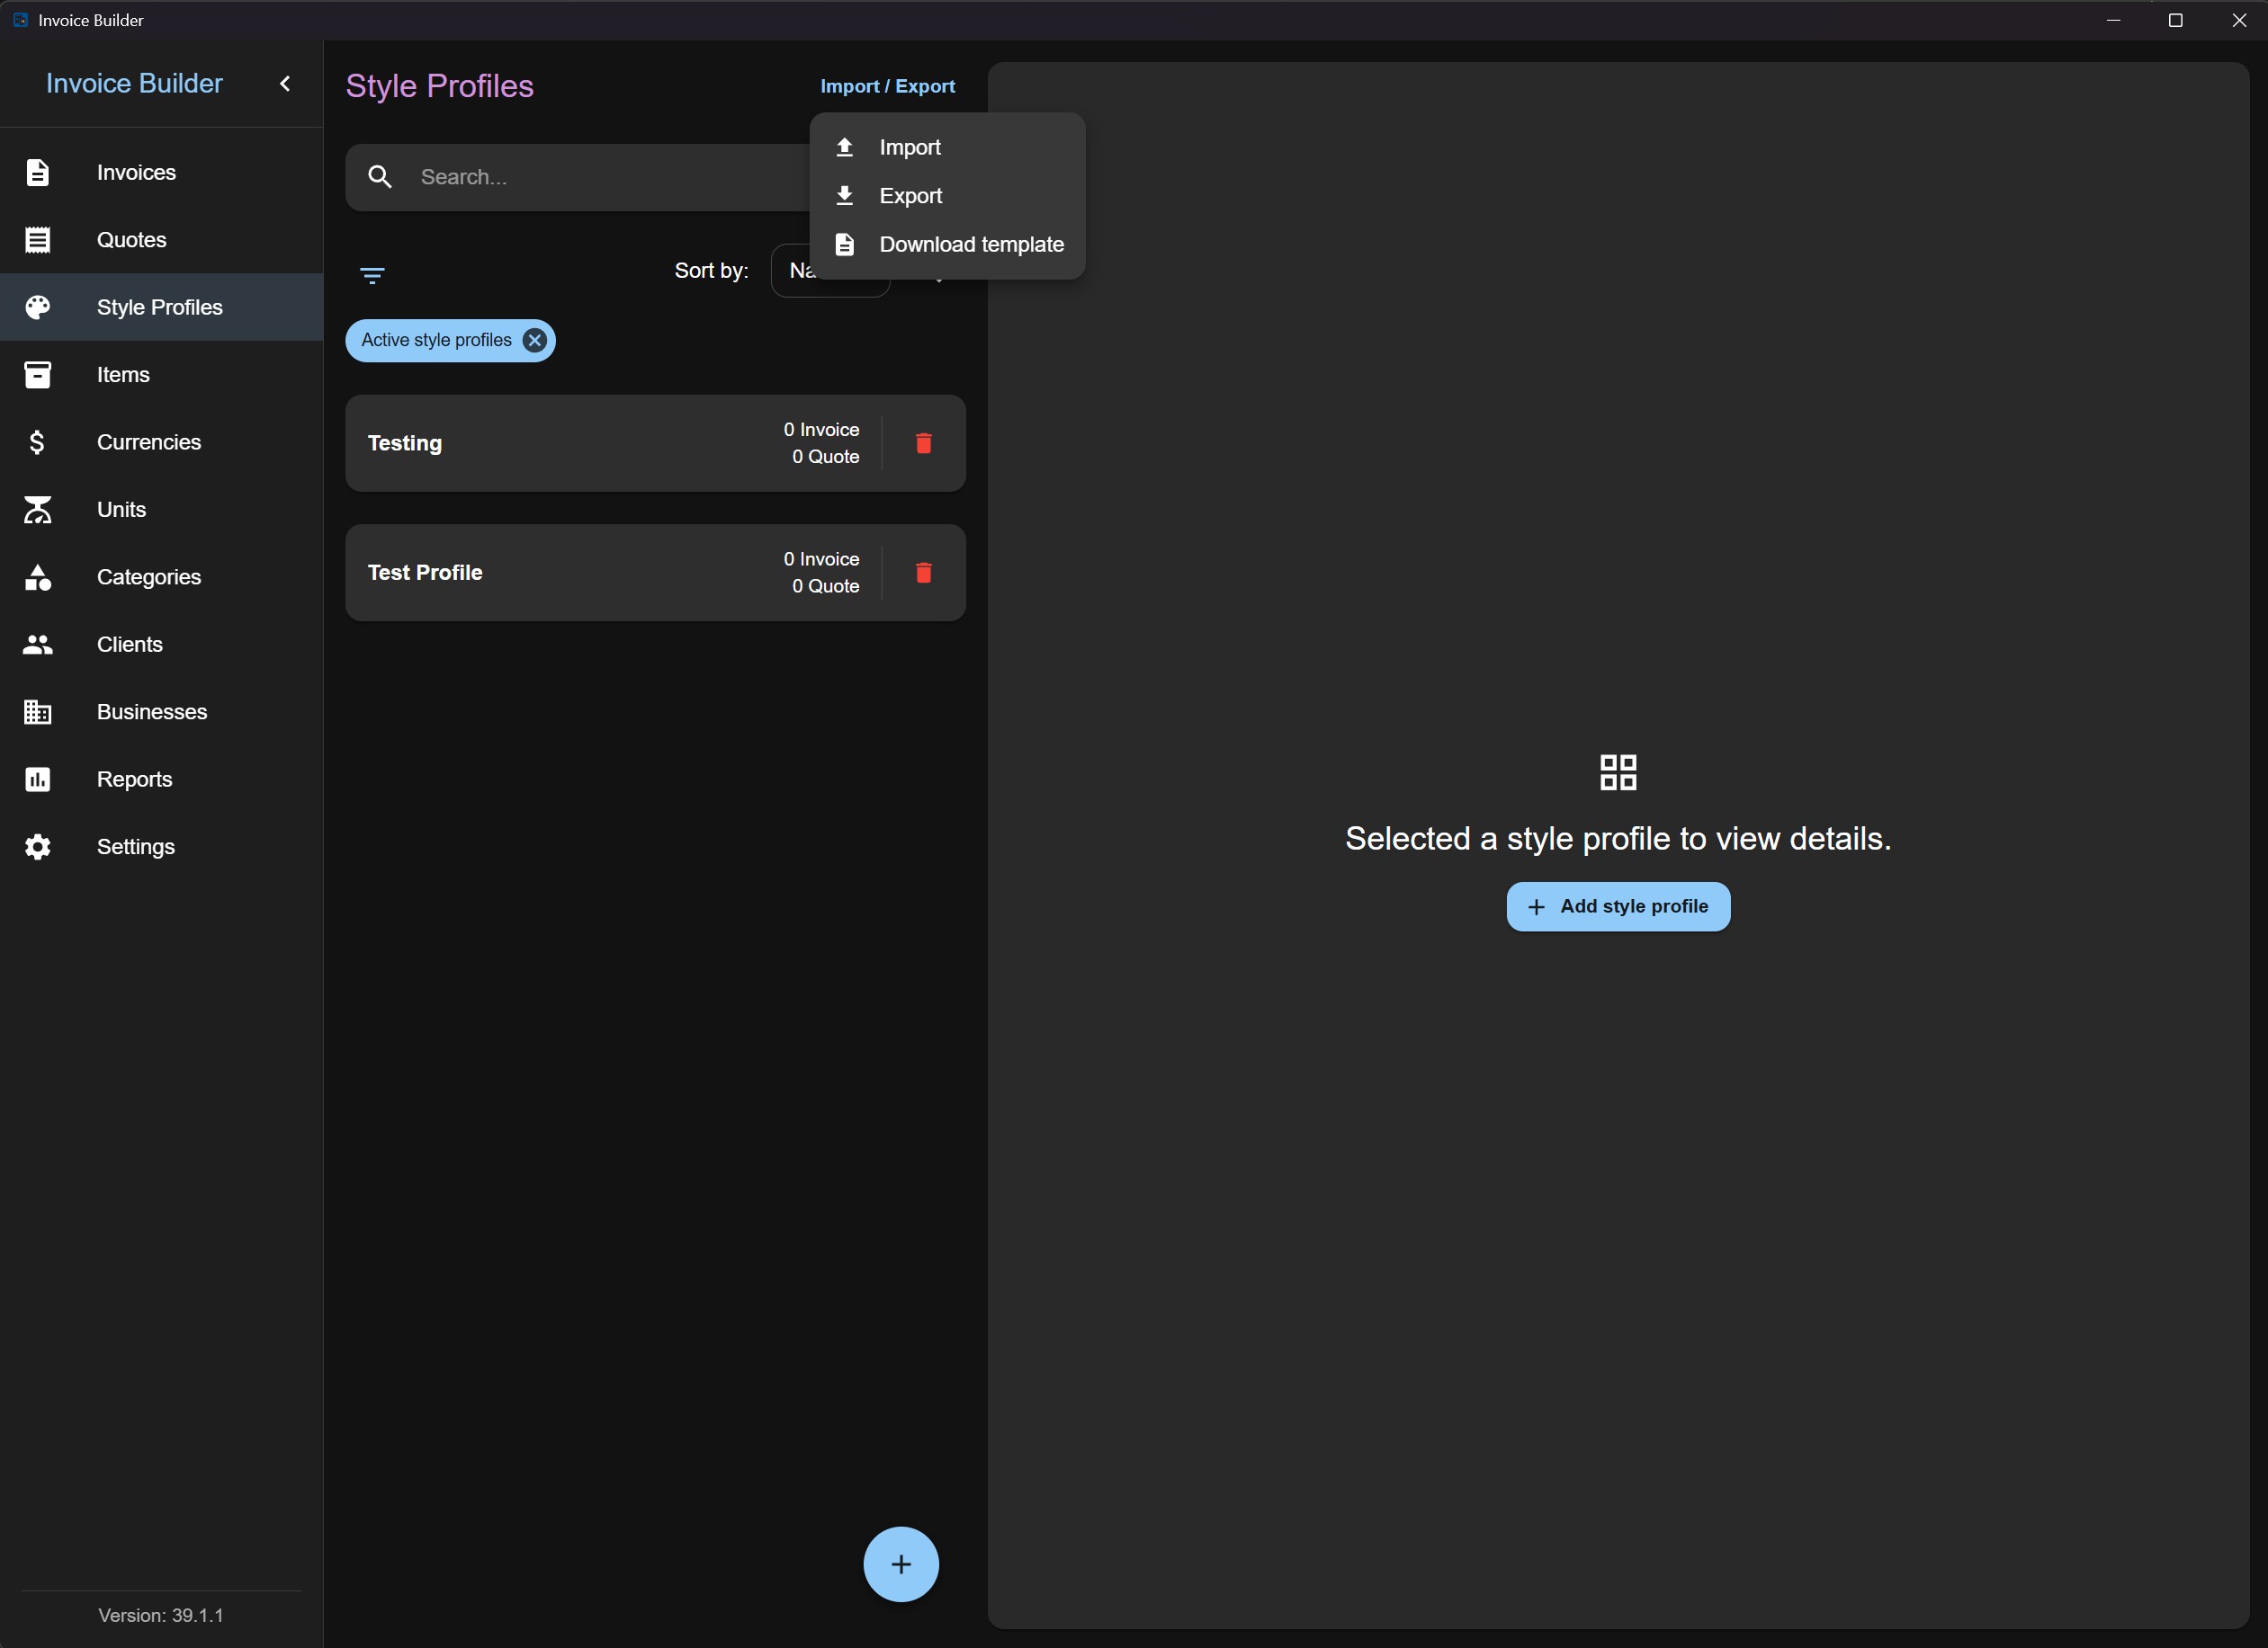Choose Export from the dropdown menu
This screenshot has width=2268, height=1648.
pyautogui.click(x=947, y=196)
